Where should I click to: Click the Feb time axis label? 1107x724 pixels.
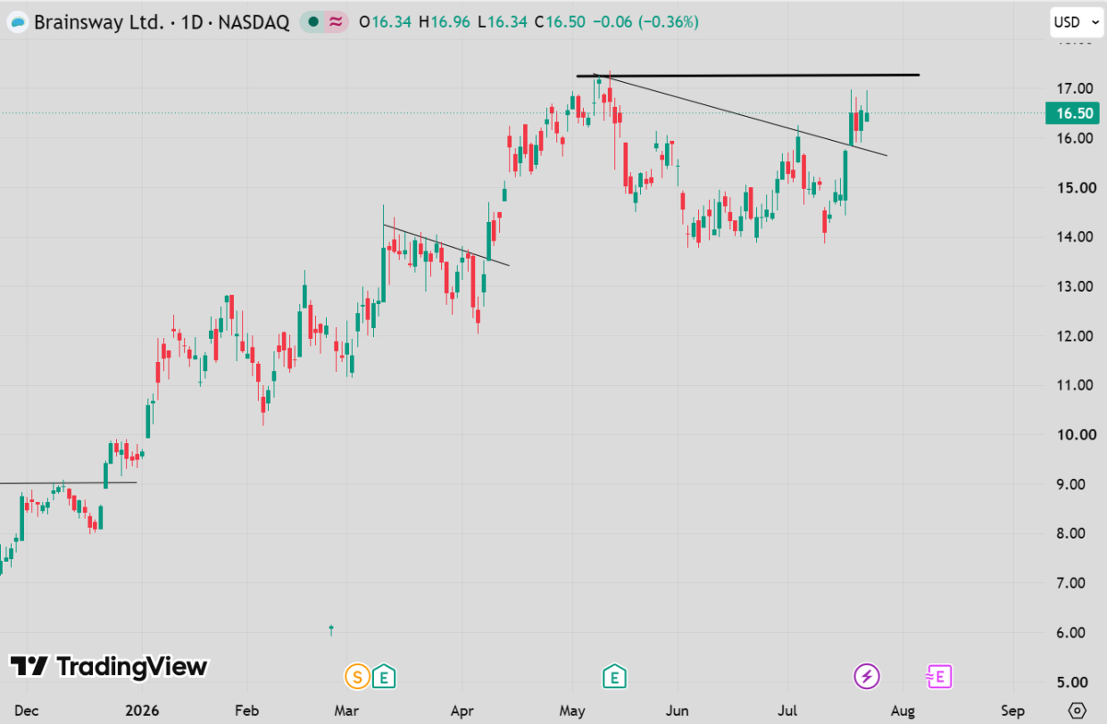coord(246,711)
